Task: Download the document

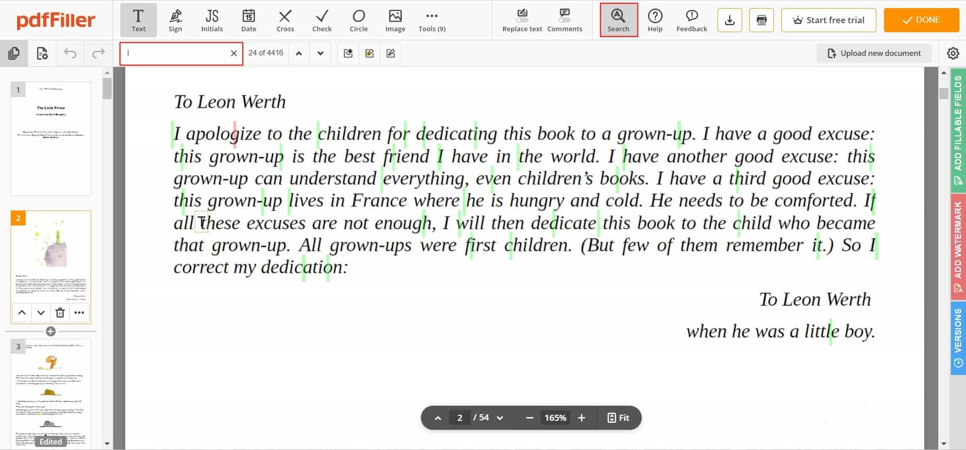Action: click(730, 20)
